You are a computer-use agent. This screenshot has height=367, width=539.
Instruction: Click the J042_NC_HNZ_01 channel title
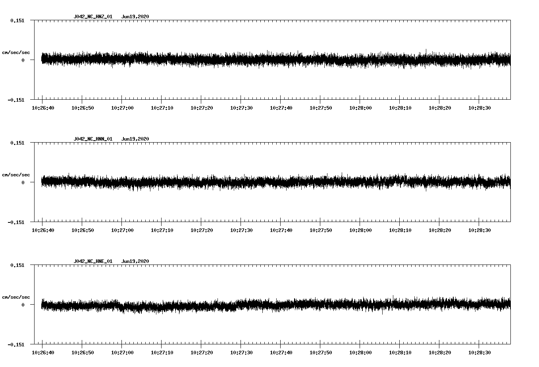coord(93,17)
